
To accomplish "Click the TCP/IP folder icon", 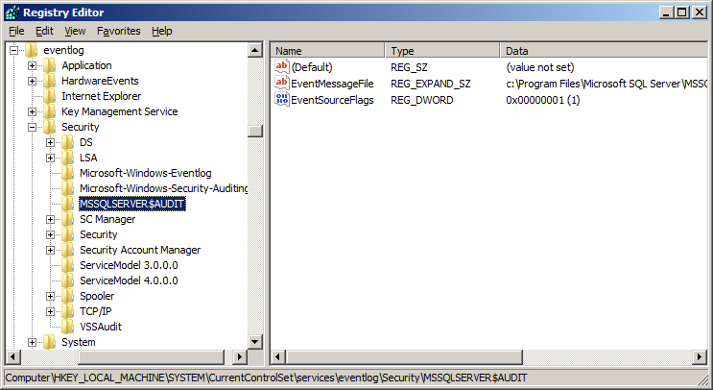I will [x=68, y=312].
